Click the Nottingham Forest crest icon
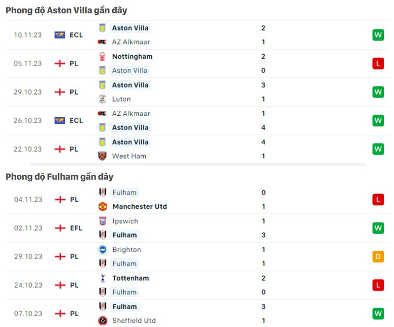Screen dimensions: 394x327 point(102,56)
